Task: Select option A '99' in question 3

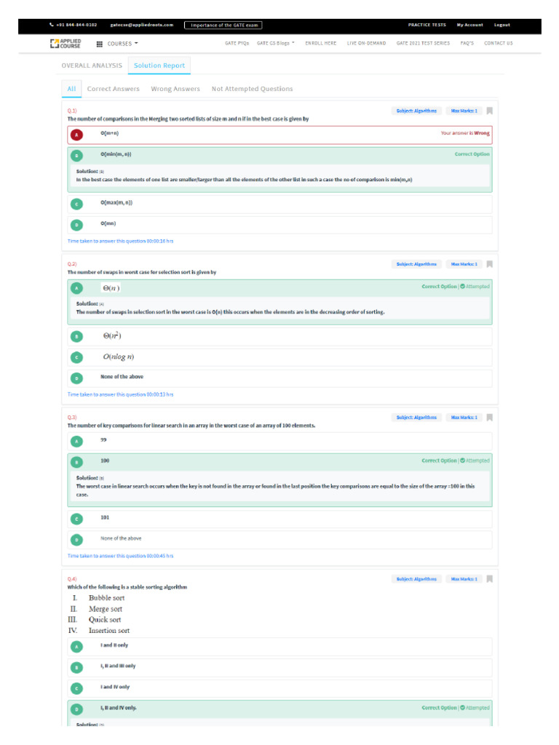Action: (77, 441)
